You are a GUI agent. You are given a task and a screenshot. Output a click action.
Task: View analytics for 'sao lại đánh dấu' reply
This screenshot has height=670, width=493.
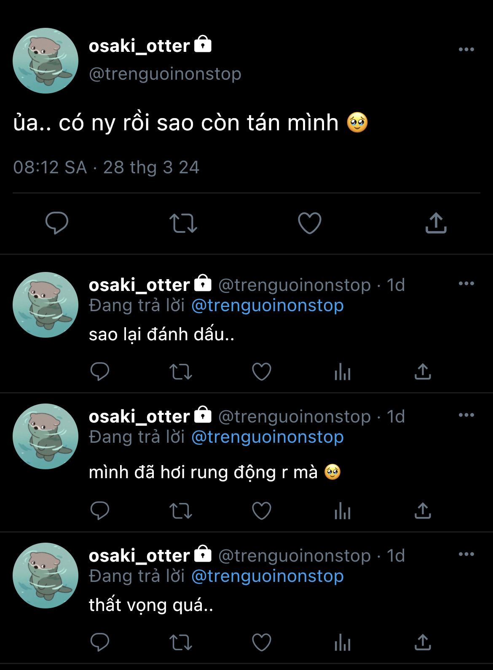[x=342, y=372]
